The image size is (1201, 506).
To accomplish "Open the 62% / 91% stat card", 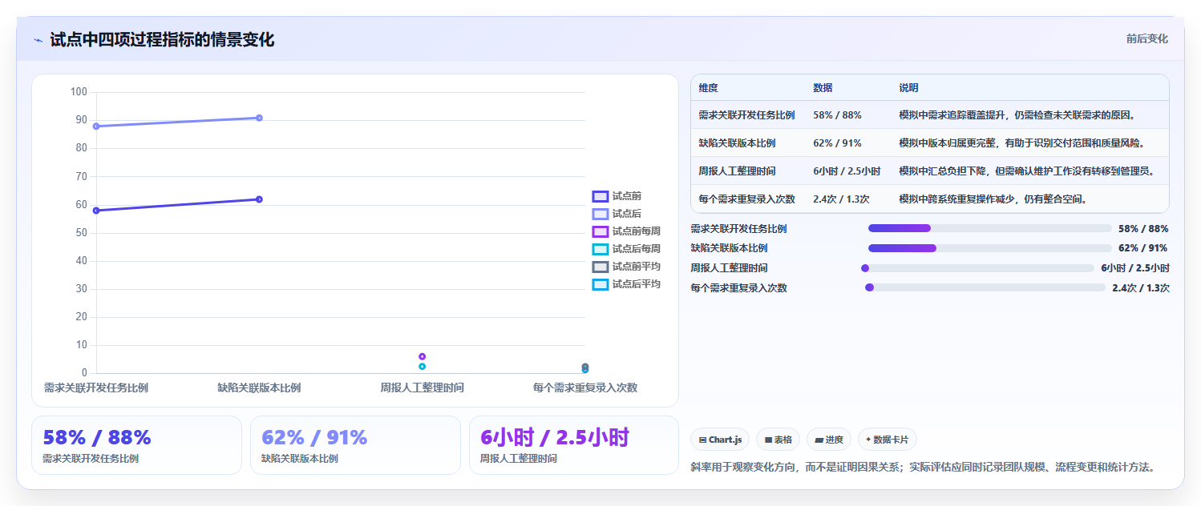I will [355, 445].
